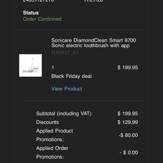163x163 pixels.
Task: Click the Black Friday deal label
Action: 71,76
